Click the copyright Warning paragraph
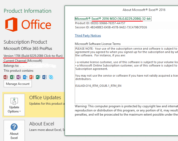Screen dimensions: 178x141 pos(126,110)
